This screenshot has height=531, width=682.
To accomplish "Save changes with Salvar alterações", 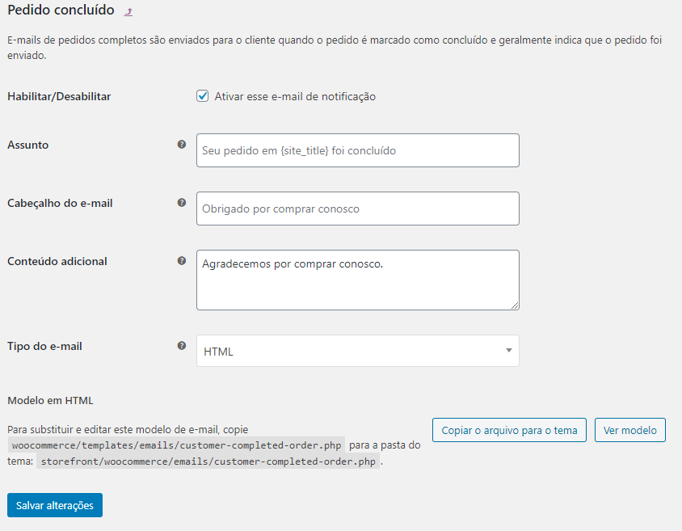I will tap(55, 505).
